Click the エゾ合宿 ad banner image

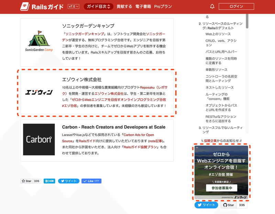221,172
